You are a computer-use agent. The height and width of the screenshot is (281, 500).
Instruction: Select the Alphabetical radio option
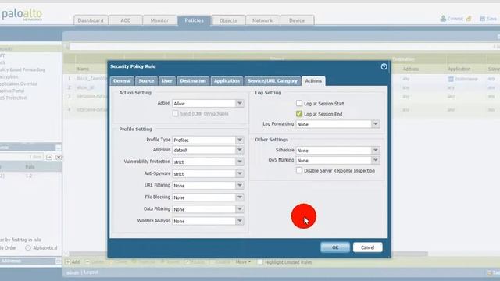coord(28,247)
